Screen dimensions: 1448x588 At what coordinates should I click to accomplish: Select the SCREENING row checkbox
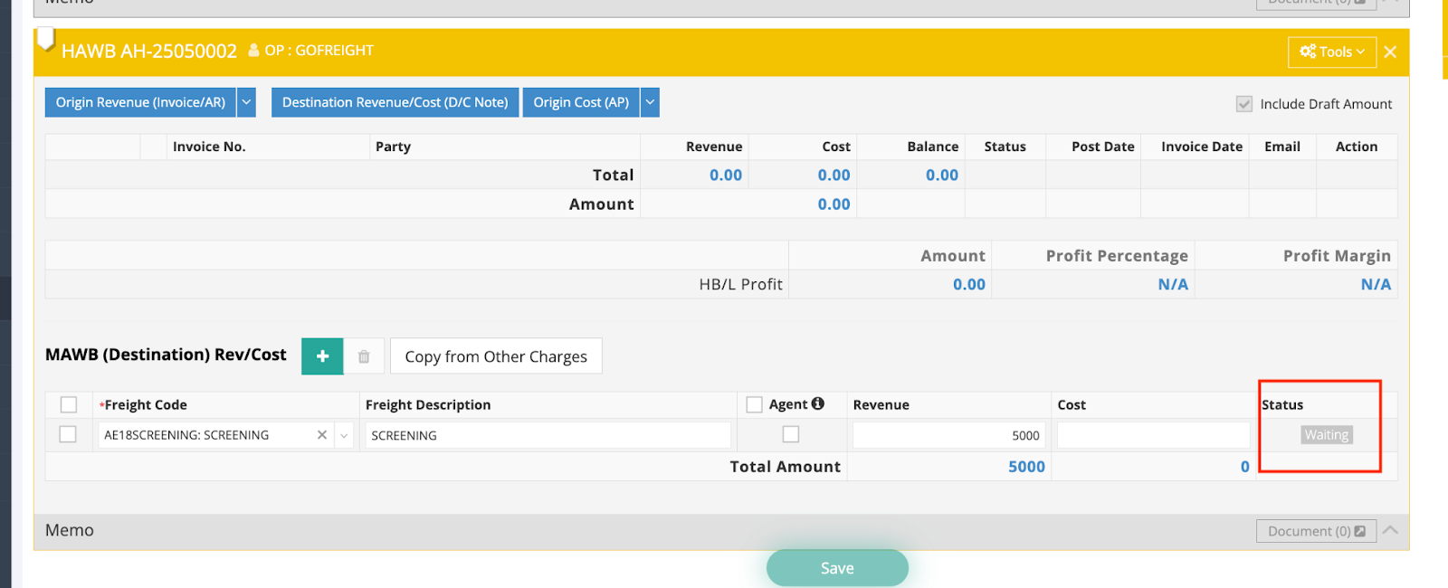[x=68, y=435]
